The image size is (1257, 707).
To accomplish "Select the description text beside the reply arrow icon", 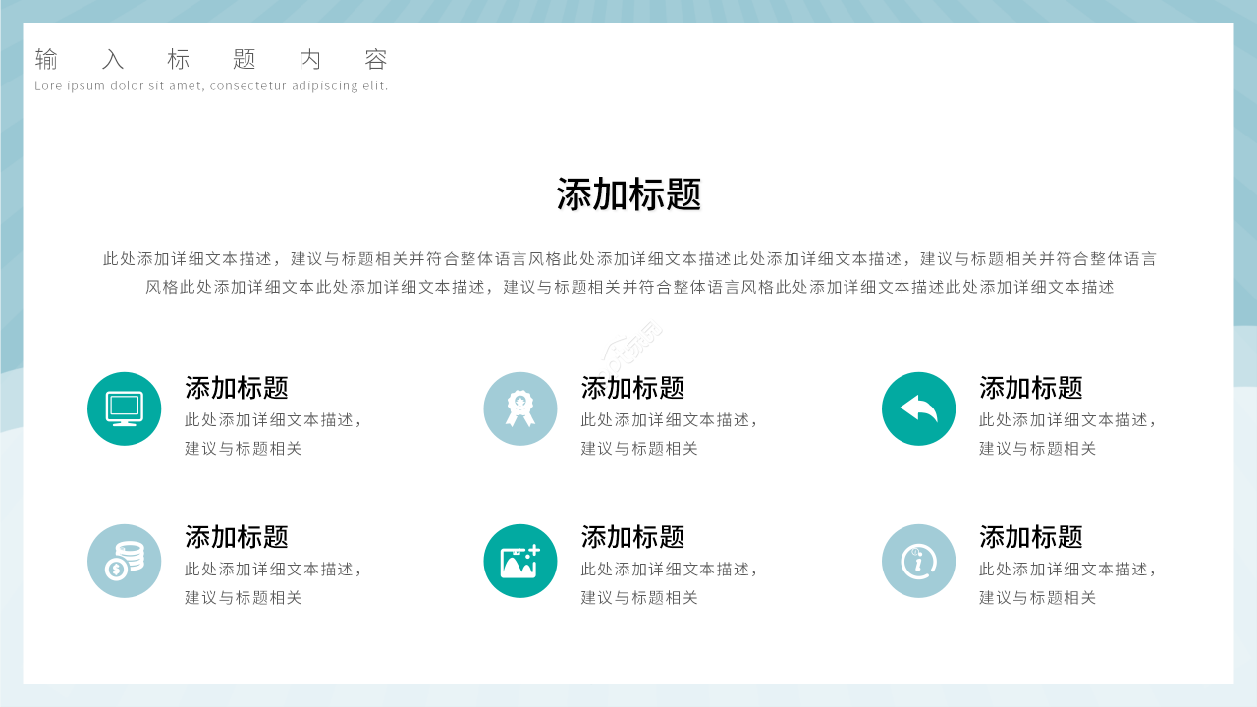I will 1067,434.
